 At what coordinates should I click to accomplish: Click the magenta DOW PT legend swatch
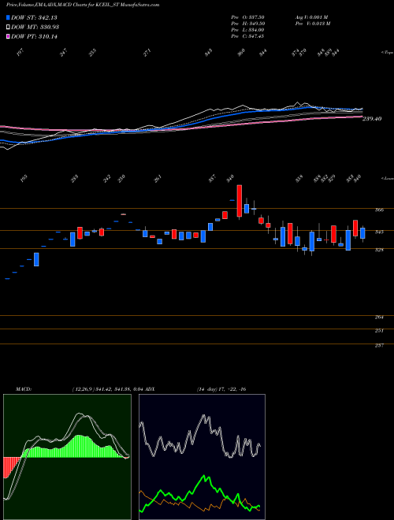tap(8, 36)
